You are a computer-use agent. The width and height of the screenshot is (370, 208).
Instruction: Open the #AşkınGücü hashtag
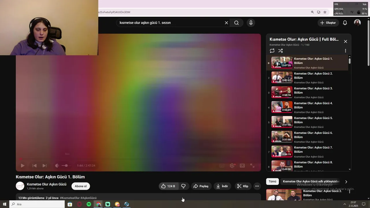[88, 198]
